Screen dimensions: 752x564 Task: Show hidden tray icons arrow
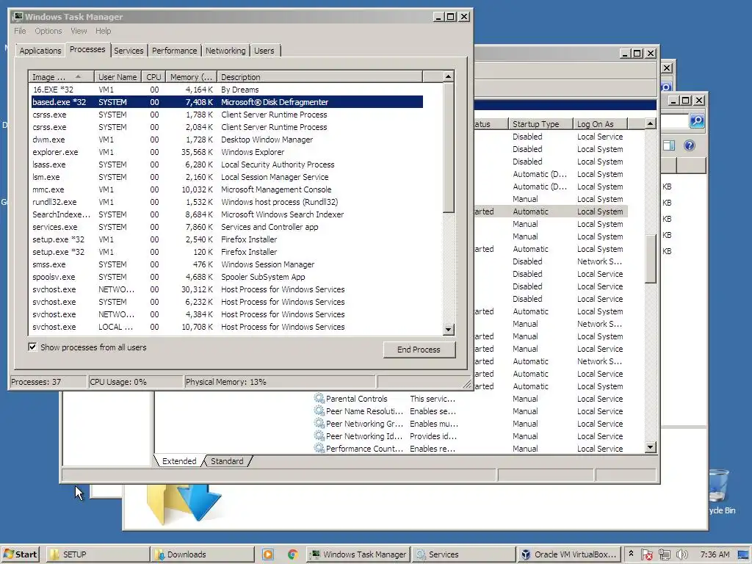[631, 554]
